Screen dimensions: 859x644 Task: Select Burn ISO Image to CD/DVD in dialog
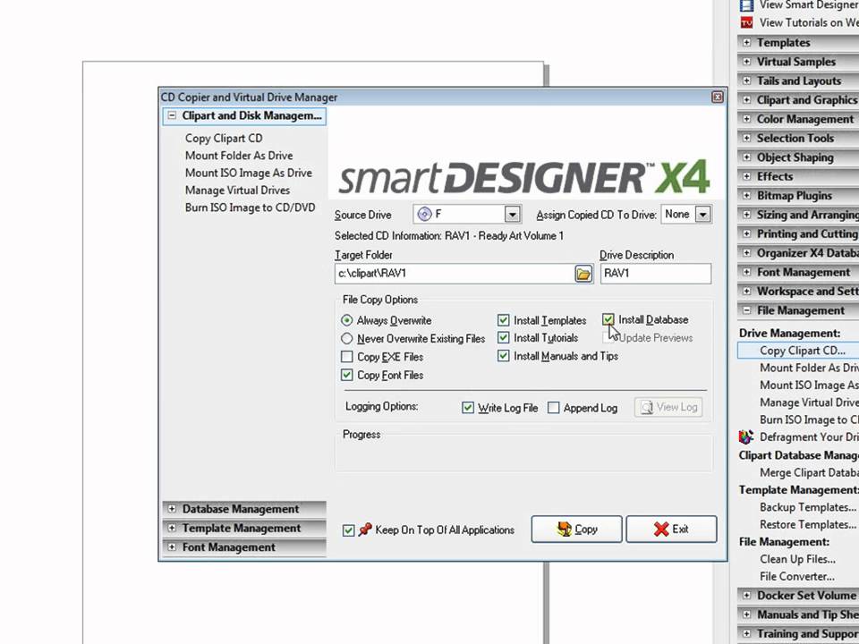point(250,208)
